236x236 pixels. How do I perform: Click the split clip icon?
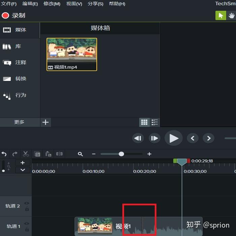point(59,154)
